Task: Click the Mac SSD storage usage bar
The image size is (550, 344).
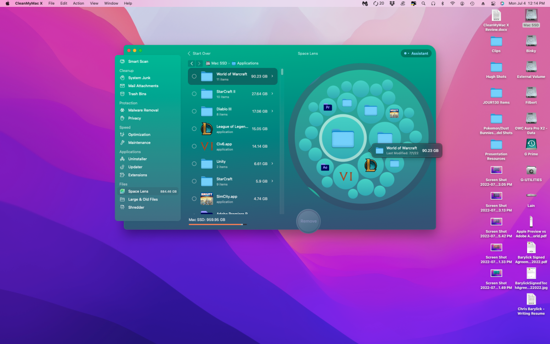Action: click(x=218, y=224)
